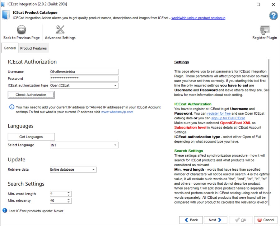Open the Retrieve data dropdown
Screen dimensions: 280x226
click(x=73, y=169)
